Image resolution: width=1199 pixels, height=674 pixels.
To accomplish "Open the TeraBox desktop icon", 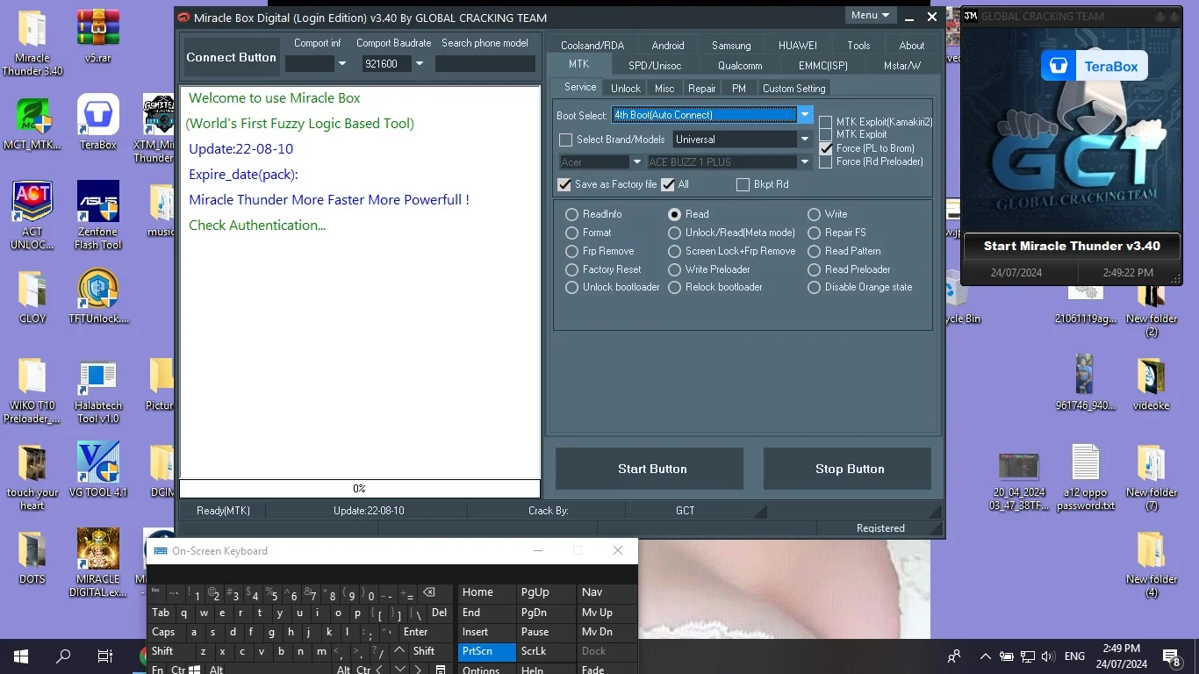I will coord(97,122).
